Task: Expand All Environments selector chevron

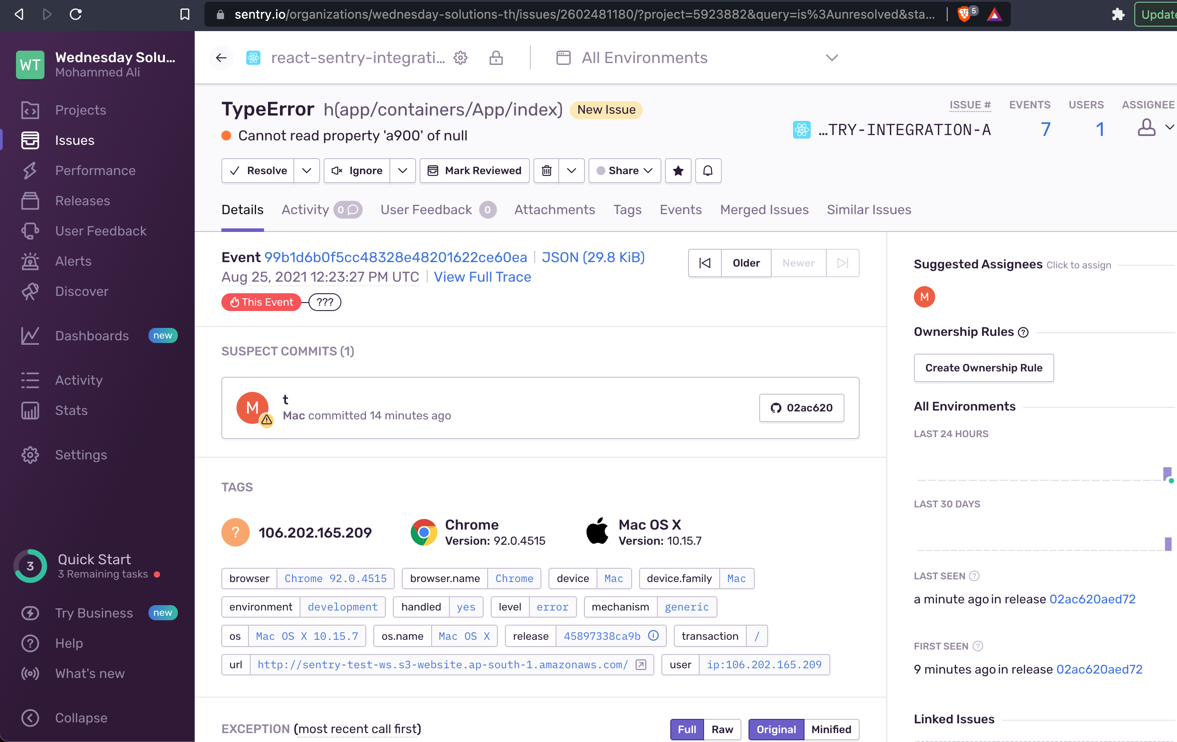Action: tap(832, 58)
